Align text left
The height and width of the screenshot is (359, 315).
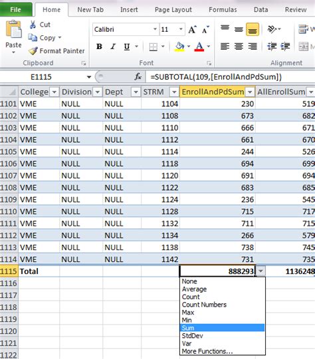tap(225, 46)
